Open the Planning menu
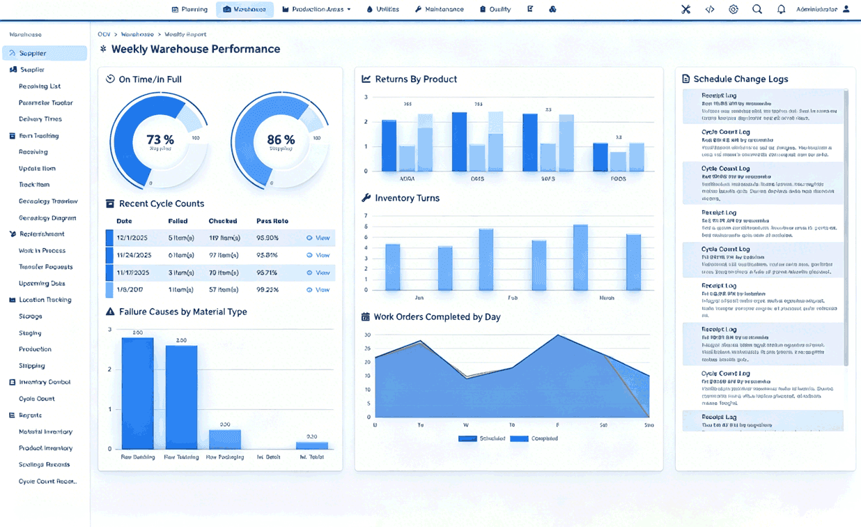Image resolution: width=861 pixels, height=527 pixels. [x=189, y=9]
